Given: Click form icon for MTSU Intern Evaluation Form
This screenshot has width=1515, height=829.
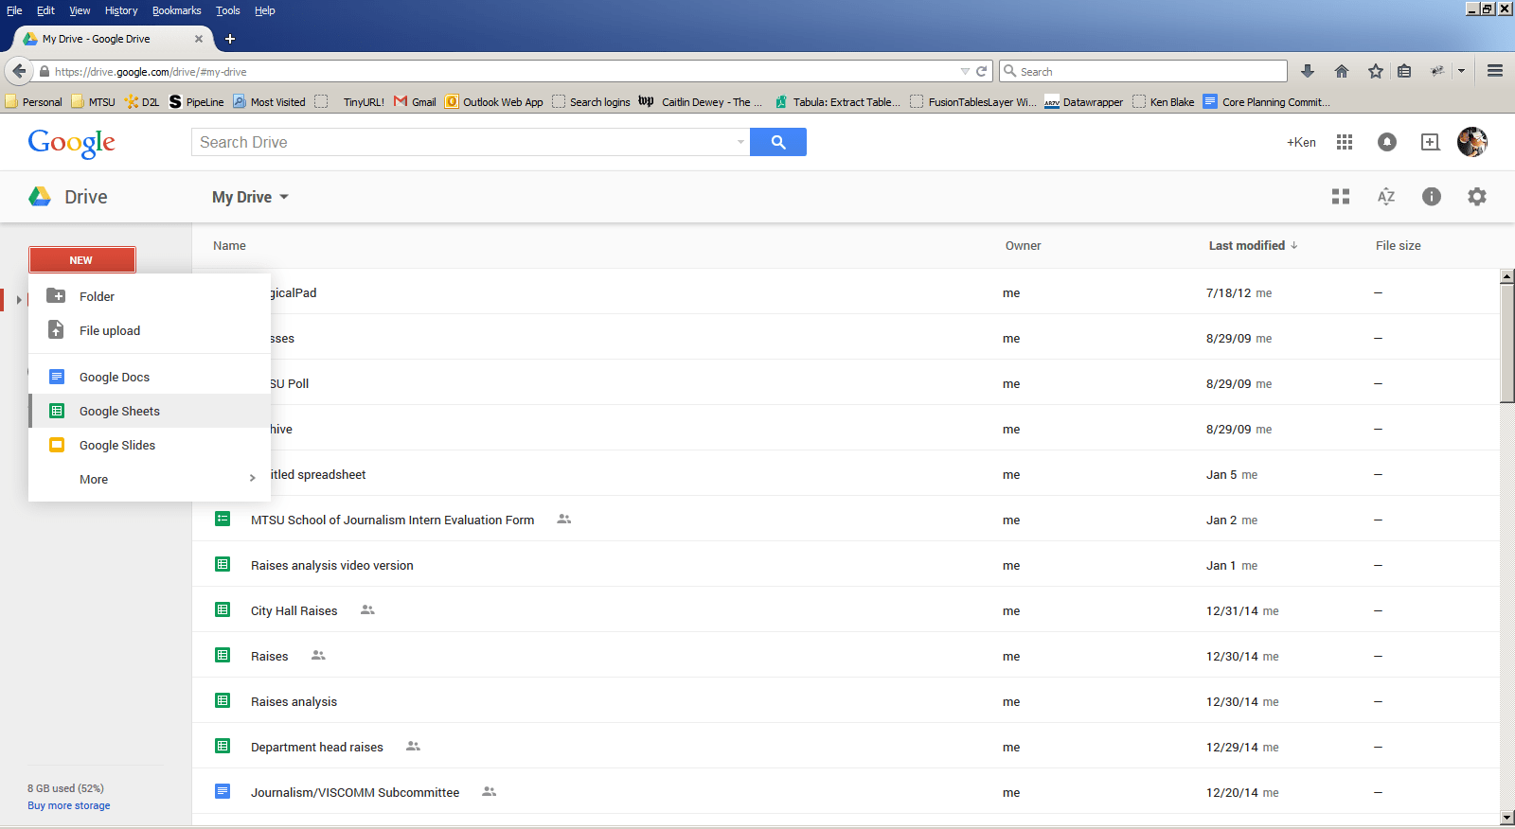Looking at the screenshot, I should pos(223,520).
